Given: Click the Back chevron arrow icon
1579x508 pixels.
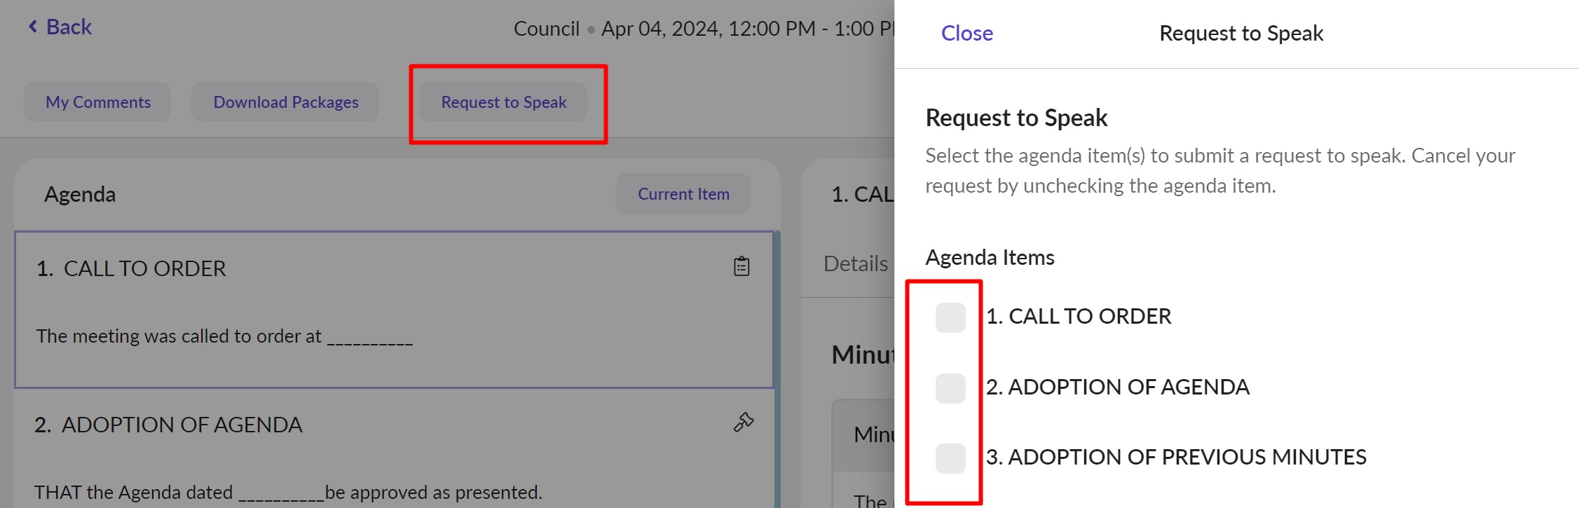Looking at the screenshot, I should click(x=32, y=27).
